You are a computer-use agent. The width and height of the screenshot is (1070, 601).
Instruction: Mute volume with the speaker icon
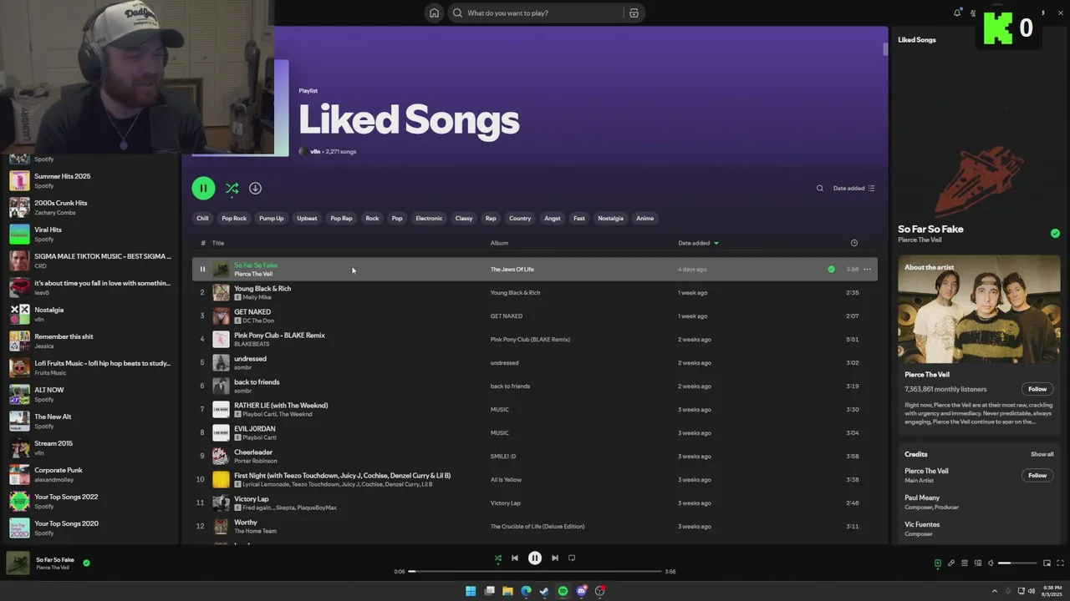point(991,563)
